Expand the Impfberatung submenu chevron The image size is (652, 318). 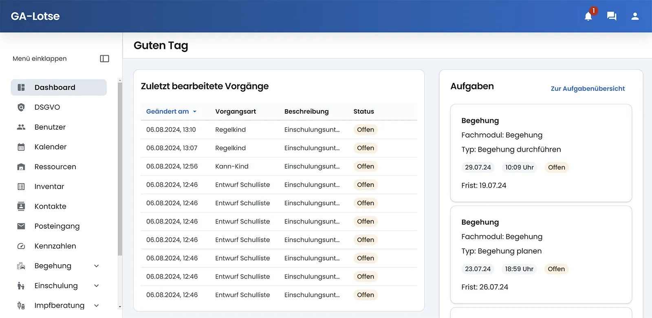(x=97, y=305)
